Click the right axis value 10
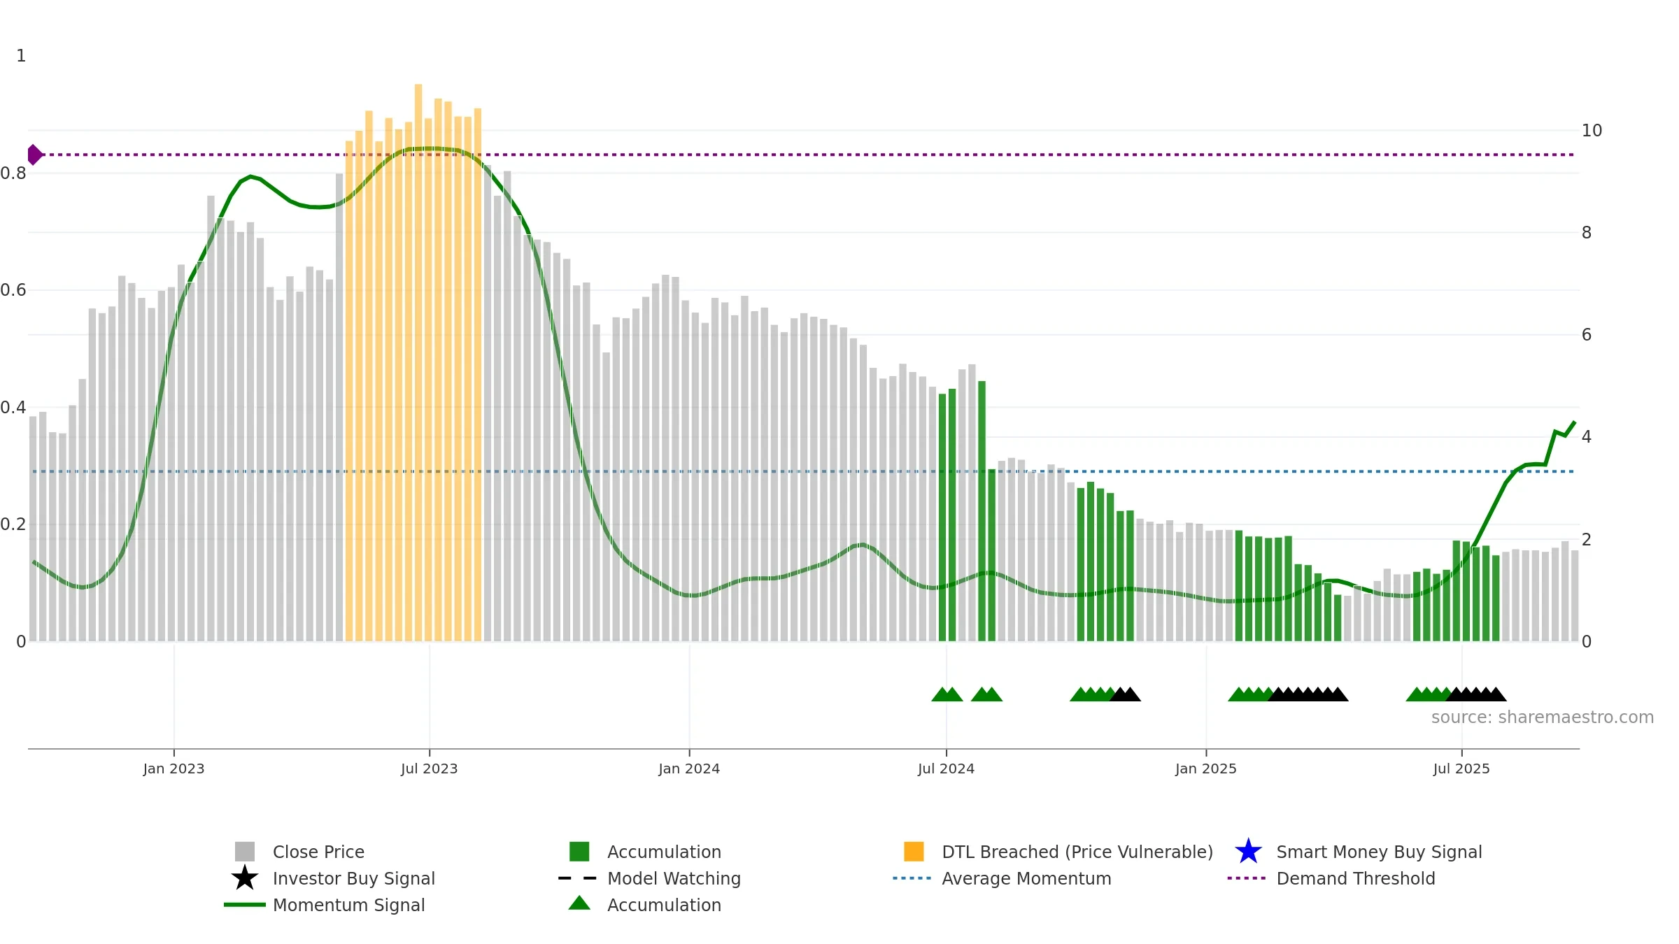 (x=1592, y=131)
